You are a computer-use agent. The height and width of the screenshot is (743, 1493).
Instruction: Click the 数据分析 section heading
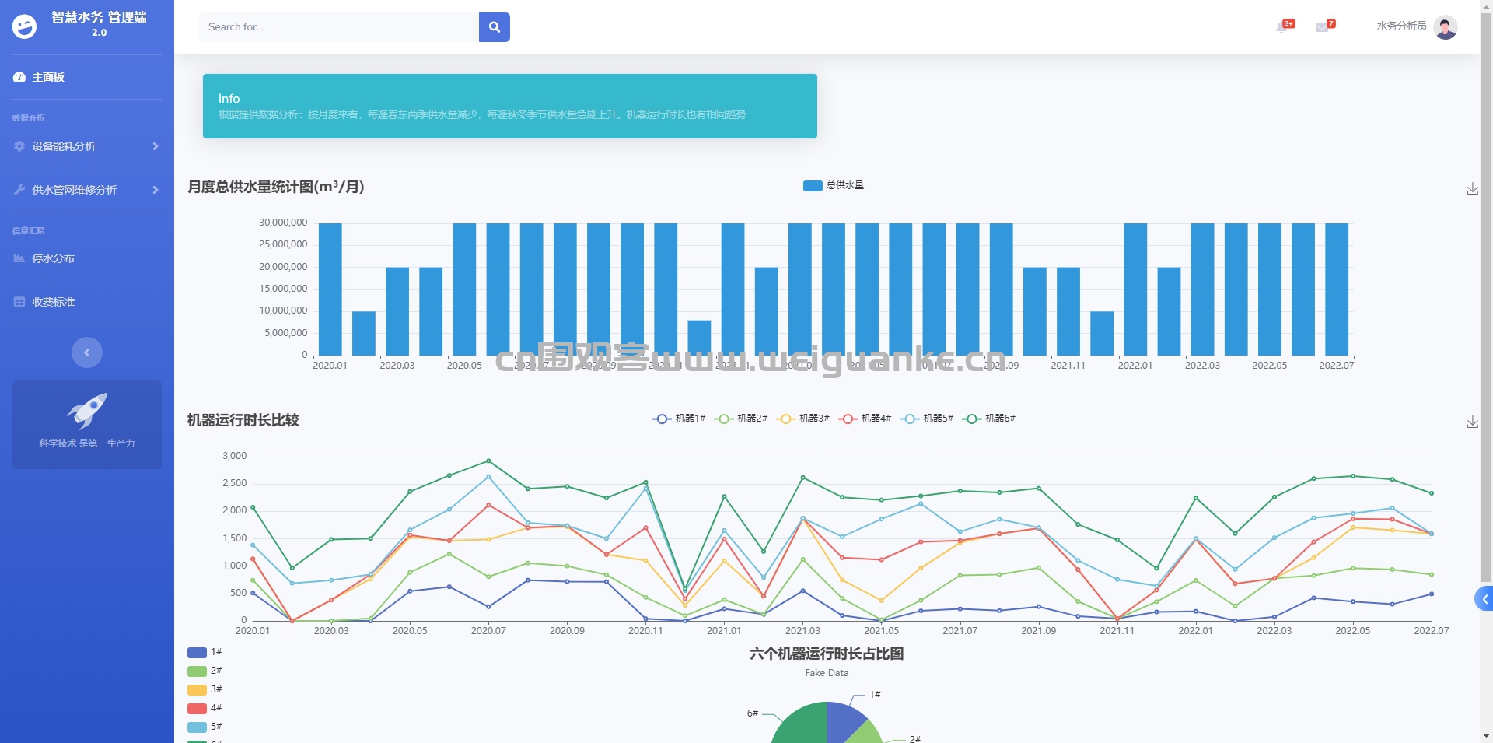coord(29,118)
